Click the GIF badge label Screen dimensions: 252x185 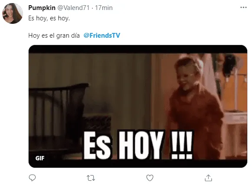click(40, 158)
